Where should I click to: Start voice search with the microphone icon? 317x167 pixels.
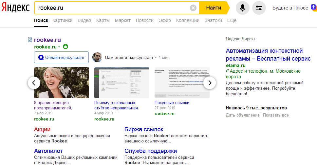(243, 8)
